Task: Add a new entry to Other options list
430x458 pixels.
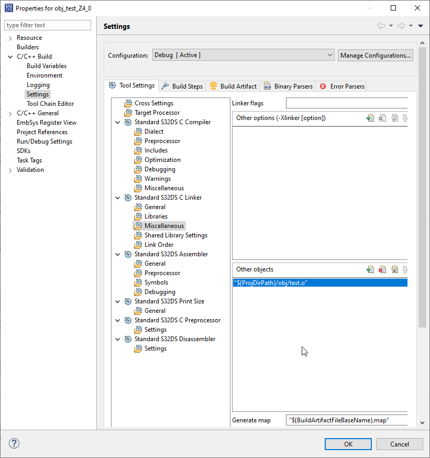Action: [370, 118]
